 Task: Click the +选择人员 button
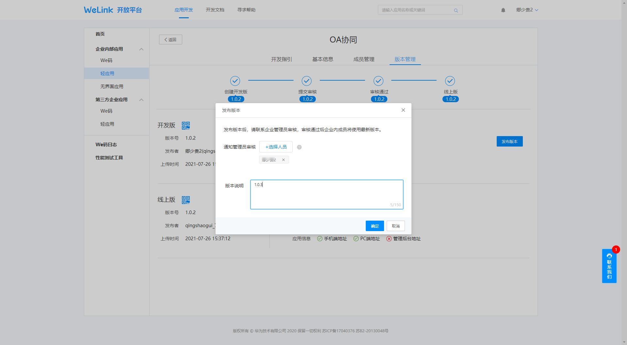tap(276, 147)
